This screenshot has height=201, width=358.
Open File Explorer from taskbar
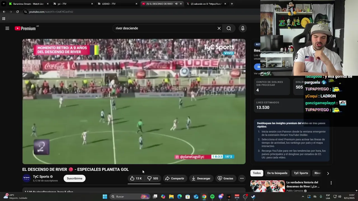coord(171,197)
